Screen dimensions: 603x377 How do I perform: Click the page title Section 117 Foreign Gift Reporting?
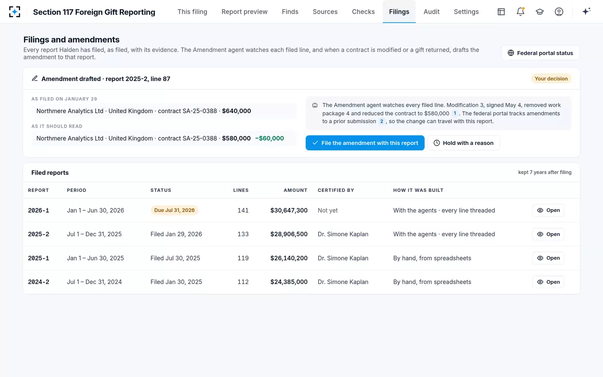click(x=94, y=12)
